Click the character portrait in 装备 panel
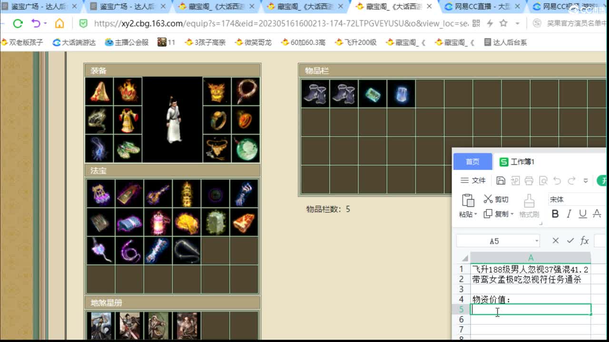Screen dimensions: 609x342 click(x=173, y=120)
